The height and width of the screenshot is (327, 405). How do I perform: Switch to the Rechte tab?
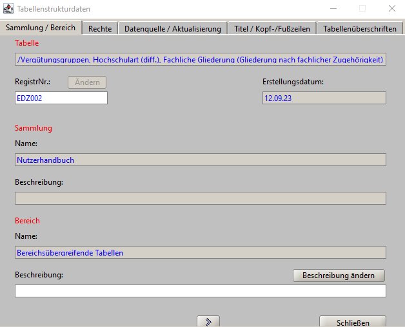point(100,28)
